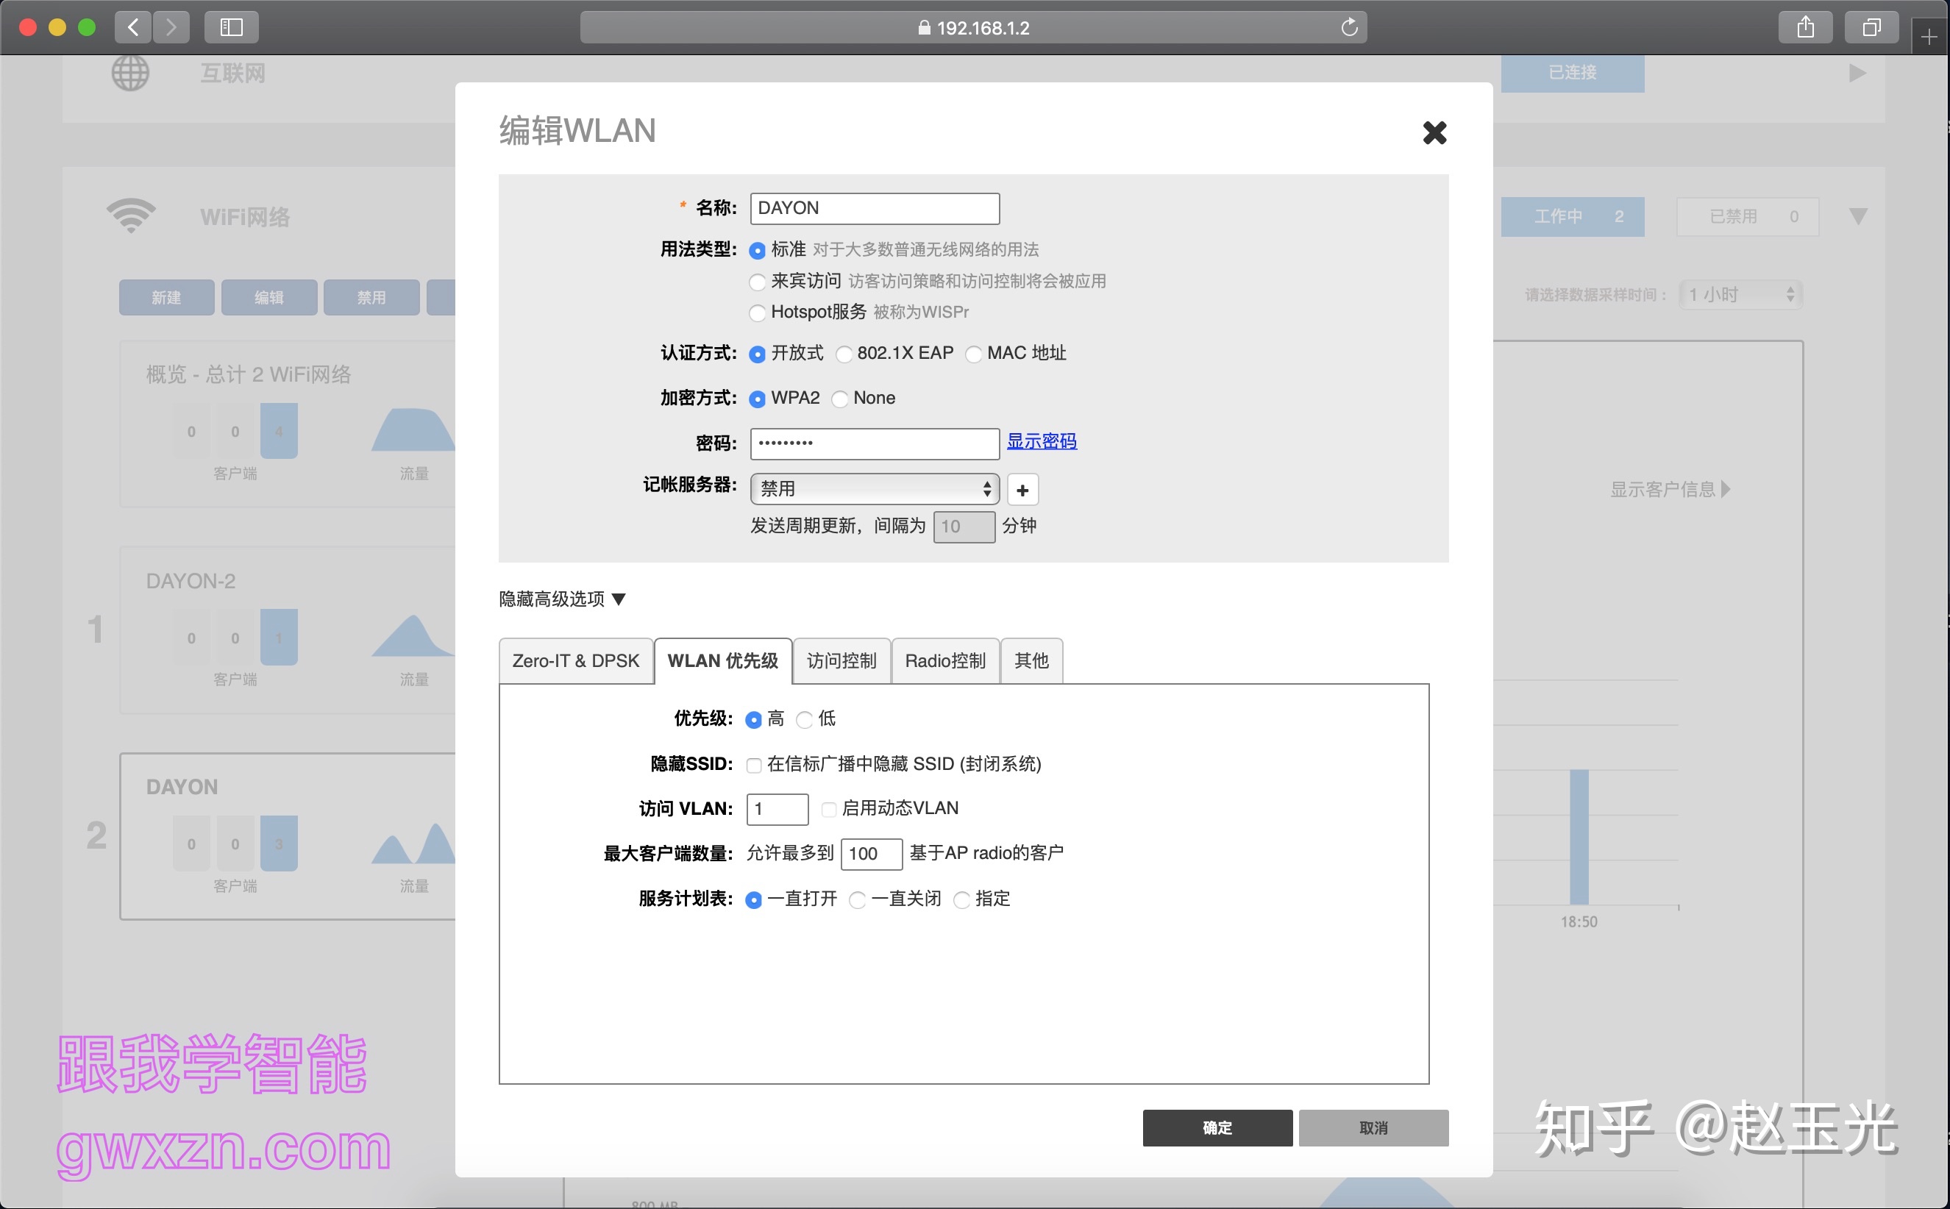Select the 低 priority radio button
This screenshot has width=1950, height=1209.
tap(805, 720)
